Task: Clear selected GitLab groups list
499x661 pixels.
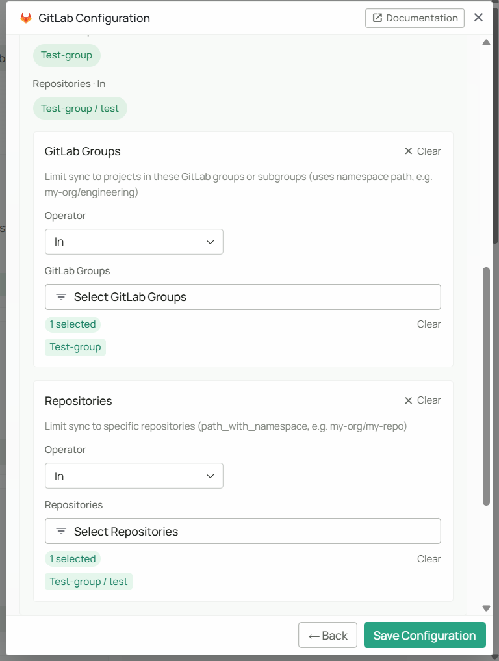Action: [429, 324]
